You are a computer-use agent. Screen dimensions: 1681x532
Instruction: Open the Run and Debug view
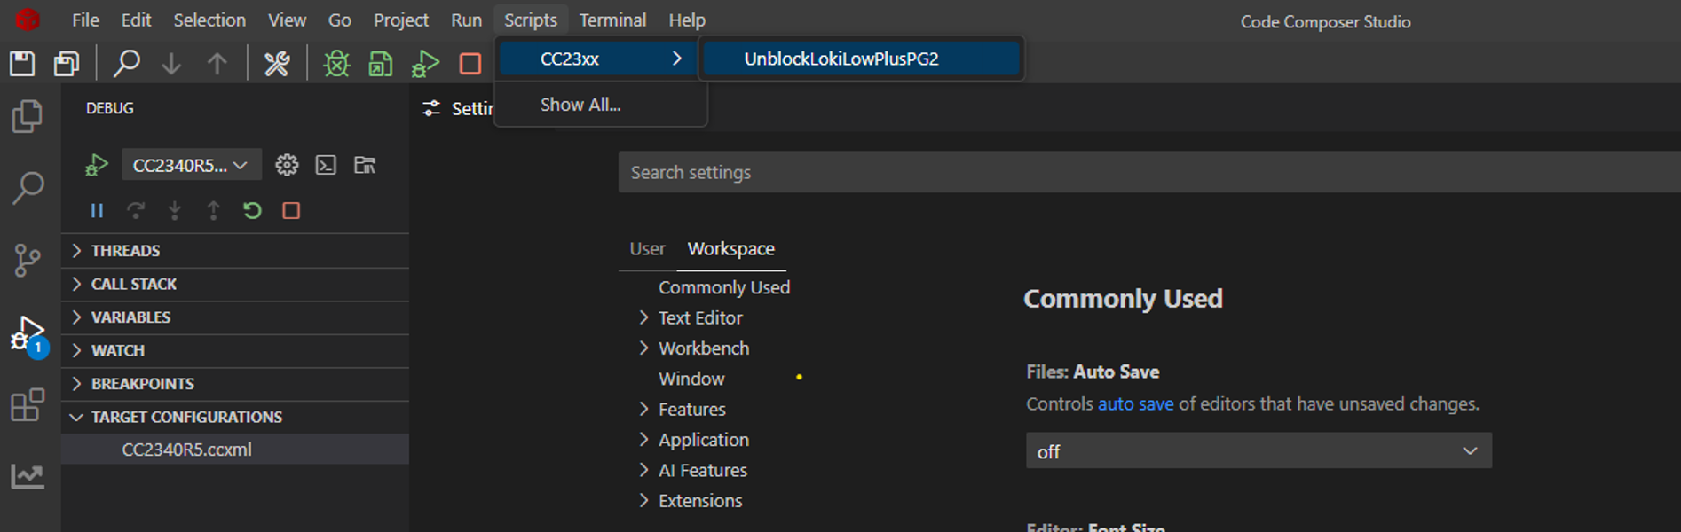tap(28, 334)
